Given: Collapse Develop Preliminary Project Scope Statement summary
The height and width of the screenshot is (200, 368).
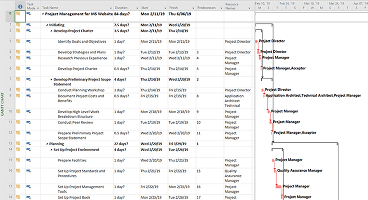Looking at the screenshot, I should coord(51,79).
